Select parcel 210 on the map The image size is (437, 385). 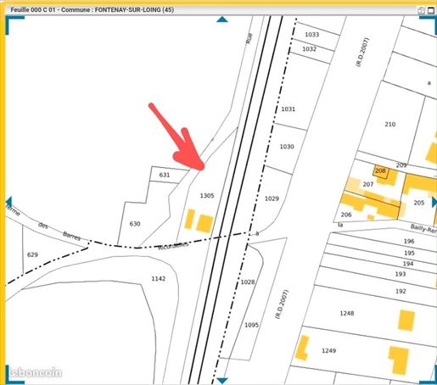coord(390,125)
